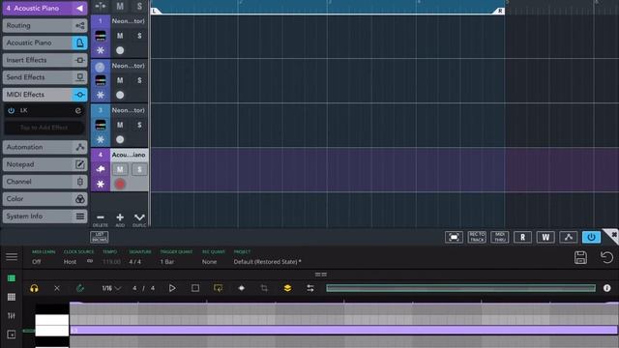Delete the selected track
Viewport: 619px width, 348px height.
click(x=101, y=219)
